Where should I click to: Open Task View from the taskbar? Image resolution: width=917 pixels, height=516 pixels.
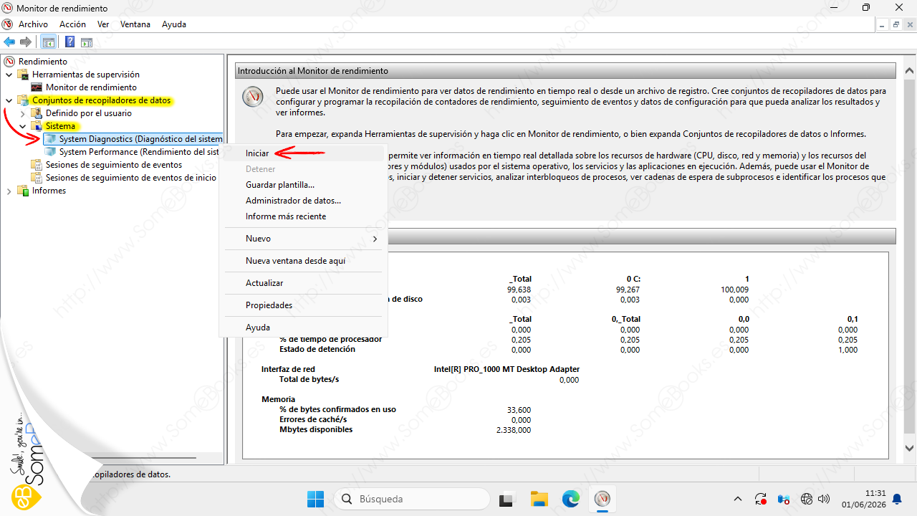506,499
